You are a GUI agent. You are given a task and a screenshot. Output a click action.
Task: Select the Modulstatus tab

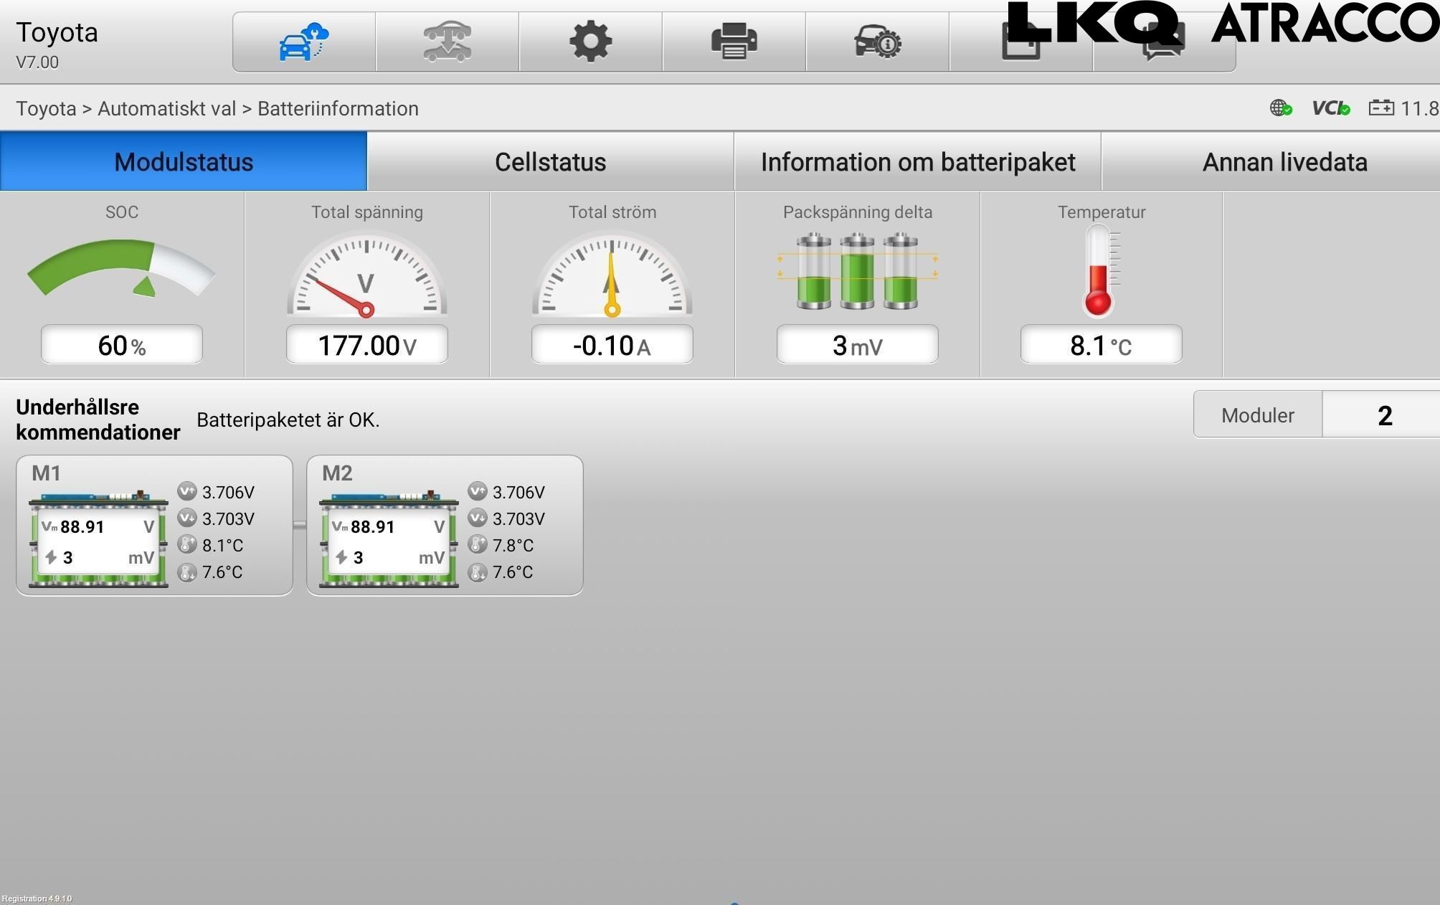tap(184, 162)
